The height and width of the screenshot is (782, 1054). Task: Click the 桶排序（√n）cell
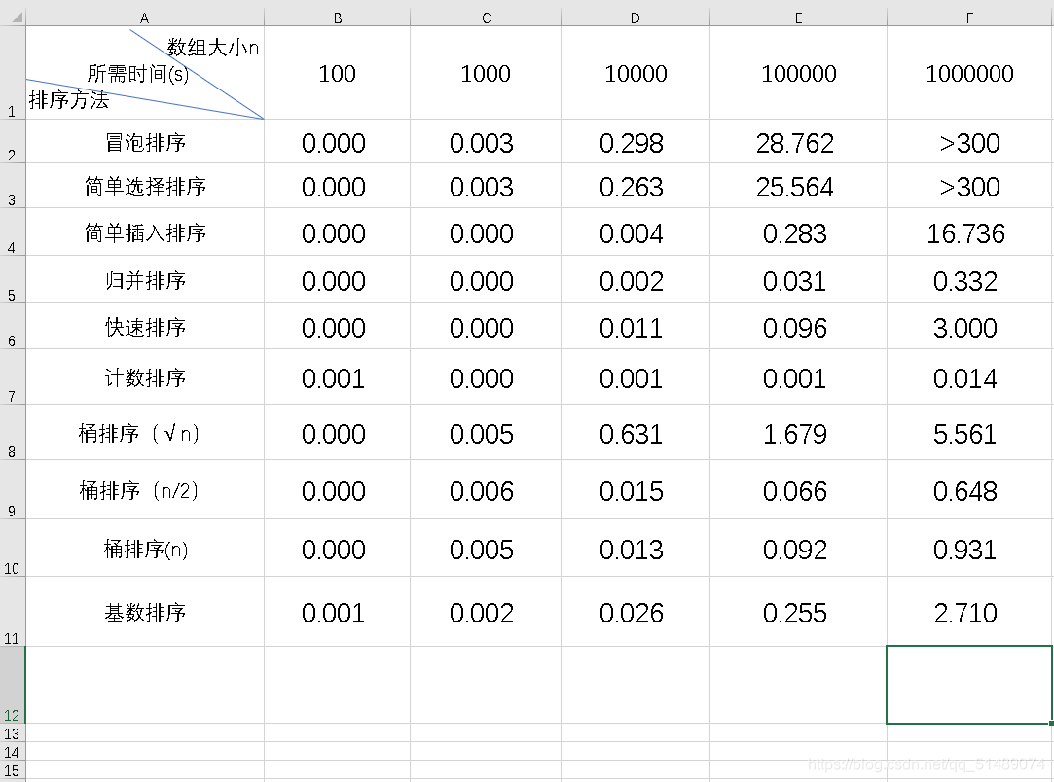tap(144, 433)
